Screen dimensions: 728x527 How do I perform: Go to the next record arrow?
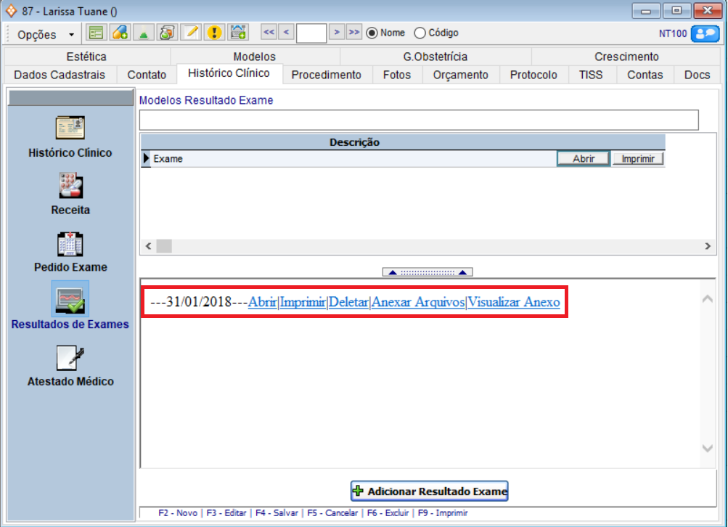(x=337, y=32)
